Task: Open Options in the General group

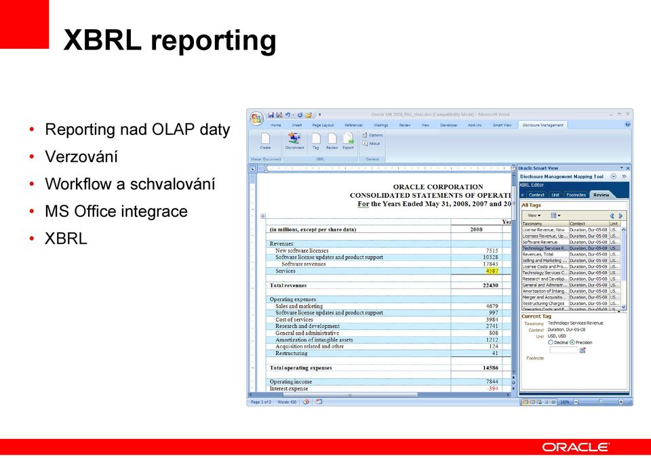Action: point(372,135)
